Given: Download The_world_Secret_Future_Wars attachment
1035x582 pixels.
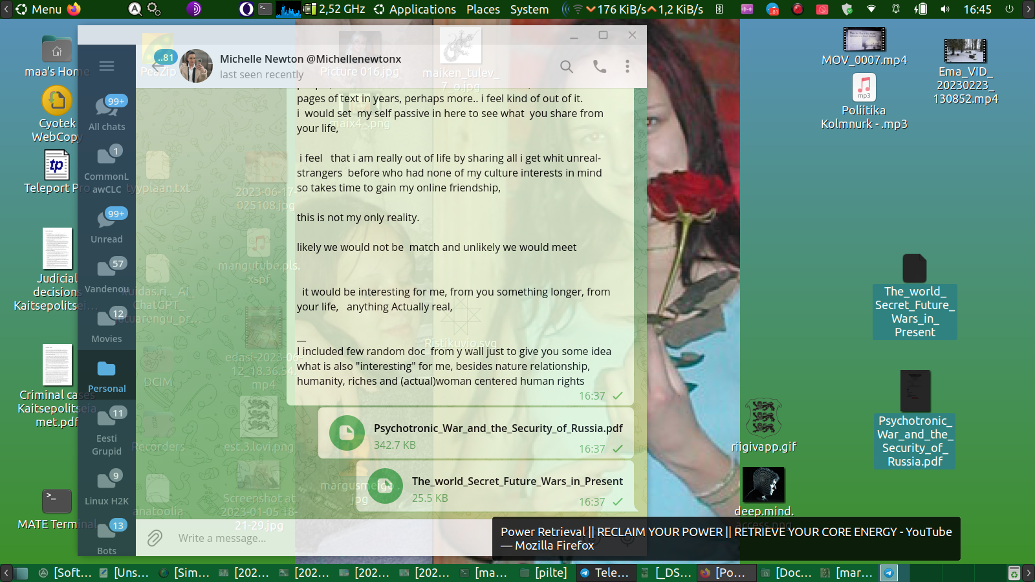Looking at the screenshot, I should pos(385,486).
